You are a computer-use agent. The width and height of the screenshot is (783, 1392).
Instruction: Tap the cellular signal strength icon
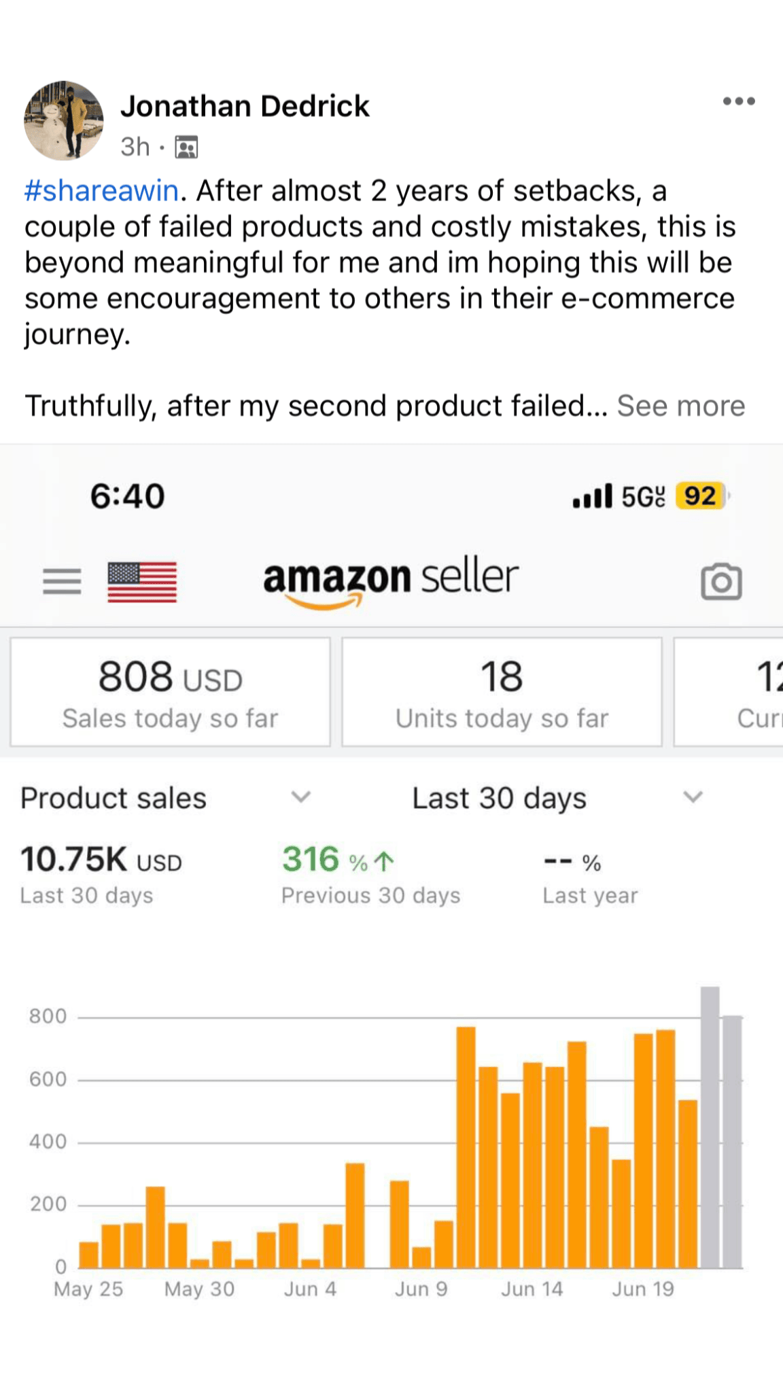point(592,496)
